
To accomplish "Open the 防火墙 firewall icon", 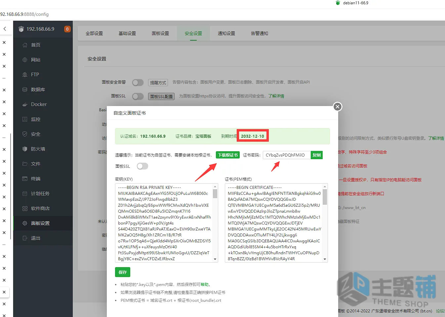I will click(x=25, y=149).
